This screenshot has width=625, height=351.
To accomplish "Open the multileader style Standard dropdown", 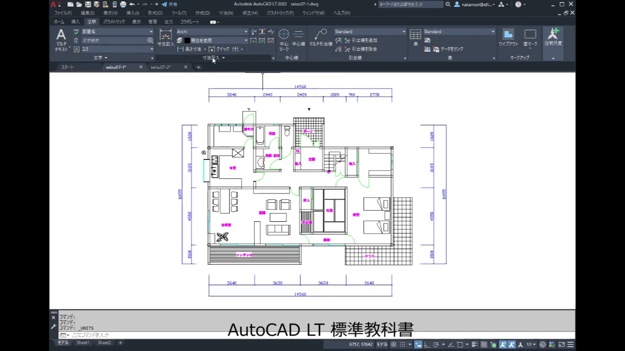I will (370, 32).
